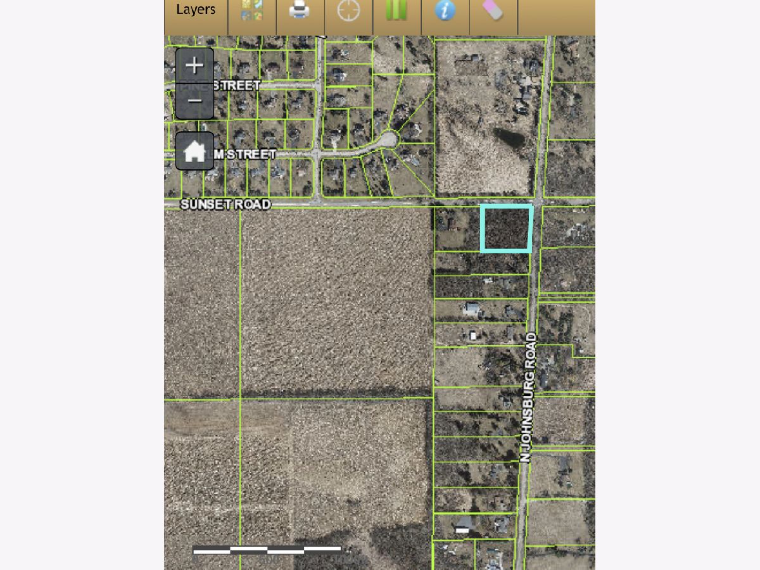
Task: Click Sunset Road and Johnsburg Road intersection
Action: 538,203
